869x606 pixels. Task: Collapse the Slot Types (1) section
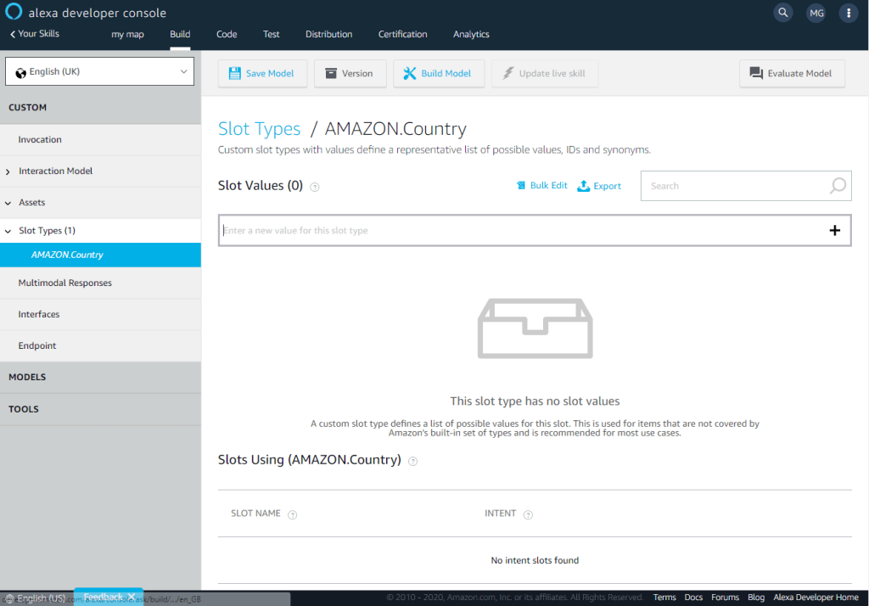click(47, 231)
